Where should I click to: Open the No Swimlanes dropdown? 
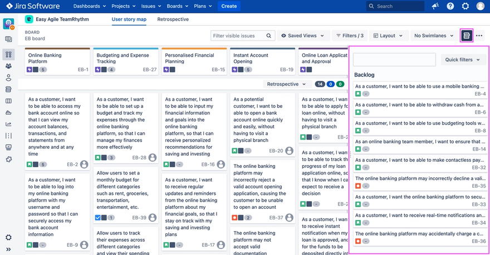tap(434, 36)
